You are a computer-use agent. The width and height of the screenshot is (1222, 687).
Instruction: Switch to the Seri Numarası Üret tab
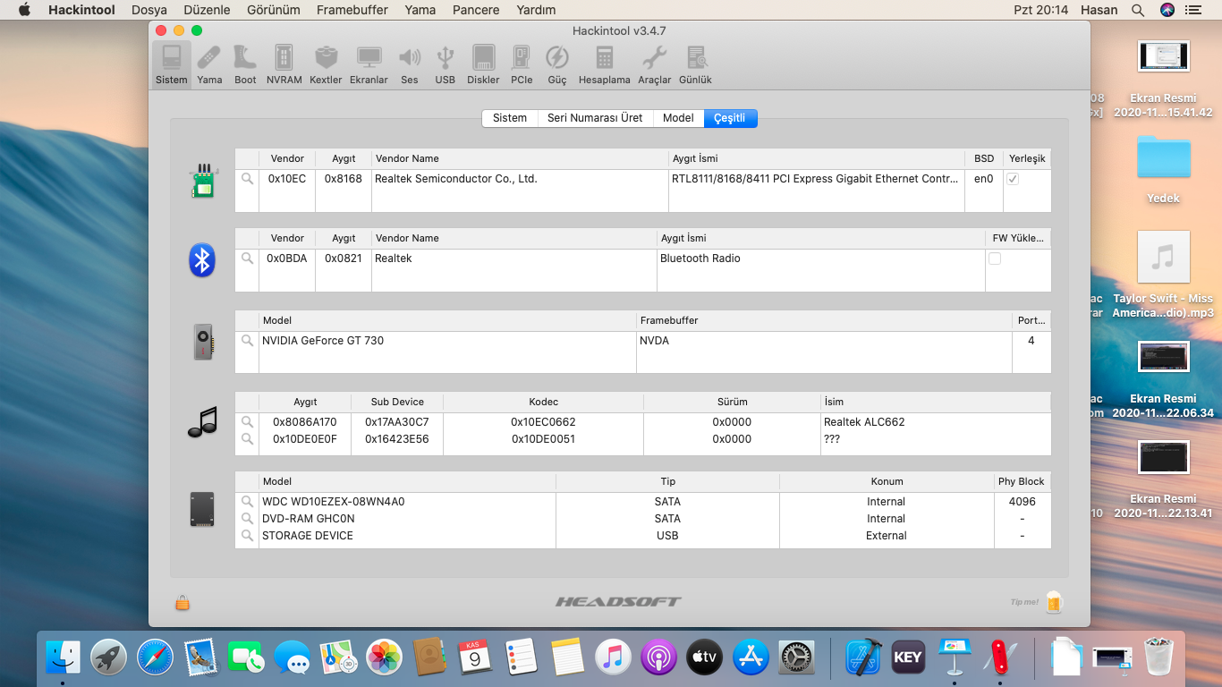[x=594, y=118]
